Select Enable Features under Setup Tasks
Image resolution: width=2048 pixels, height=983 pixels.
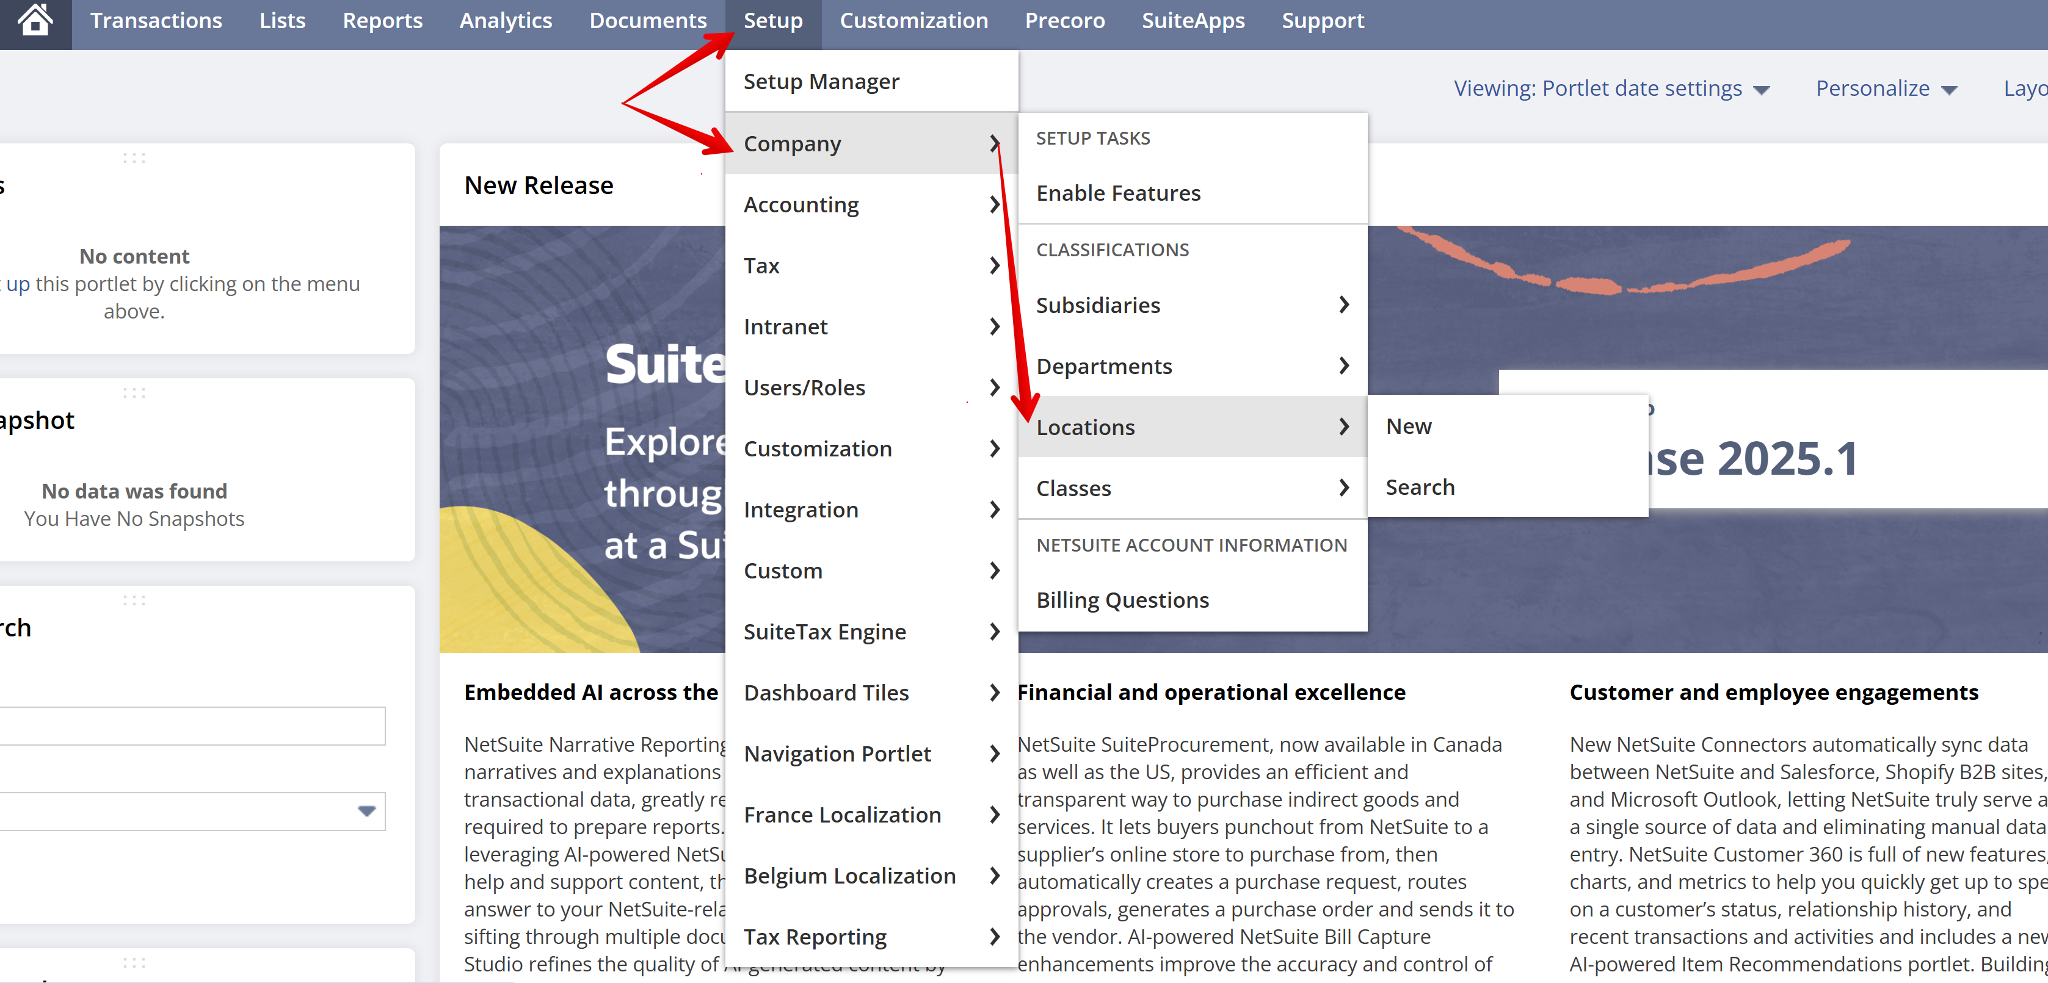click(1193, 193)
